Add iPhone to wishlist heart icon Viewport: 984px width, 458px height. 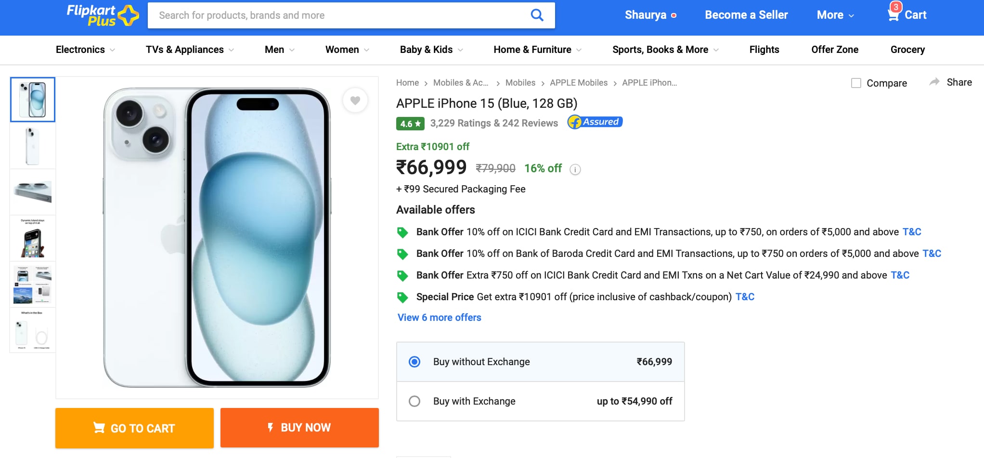tap(355, 101)
